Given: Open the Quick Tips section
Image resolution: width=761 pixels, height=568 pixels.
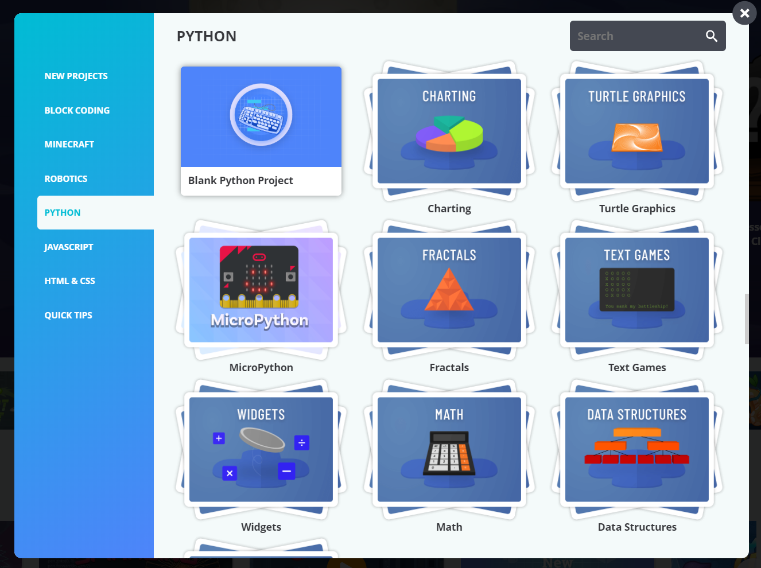Looking at the screenshot, I should 68,315.
